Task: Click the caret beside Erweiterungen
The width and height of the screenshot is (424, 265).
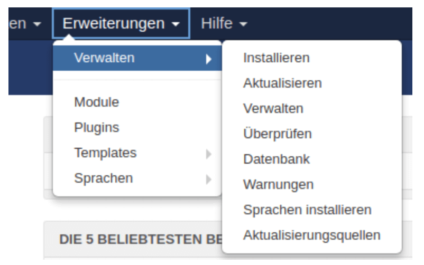Action: click(176, 24)
